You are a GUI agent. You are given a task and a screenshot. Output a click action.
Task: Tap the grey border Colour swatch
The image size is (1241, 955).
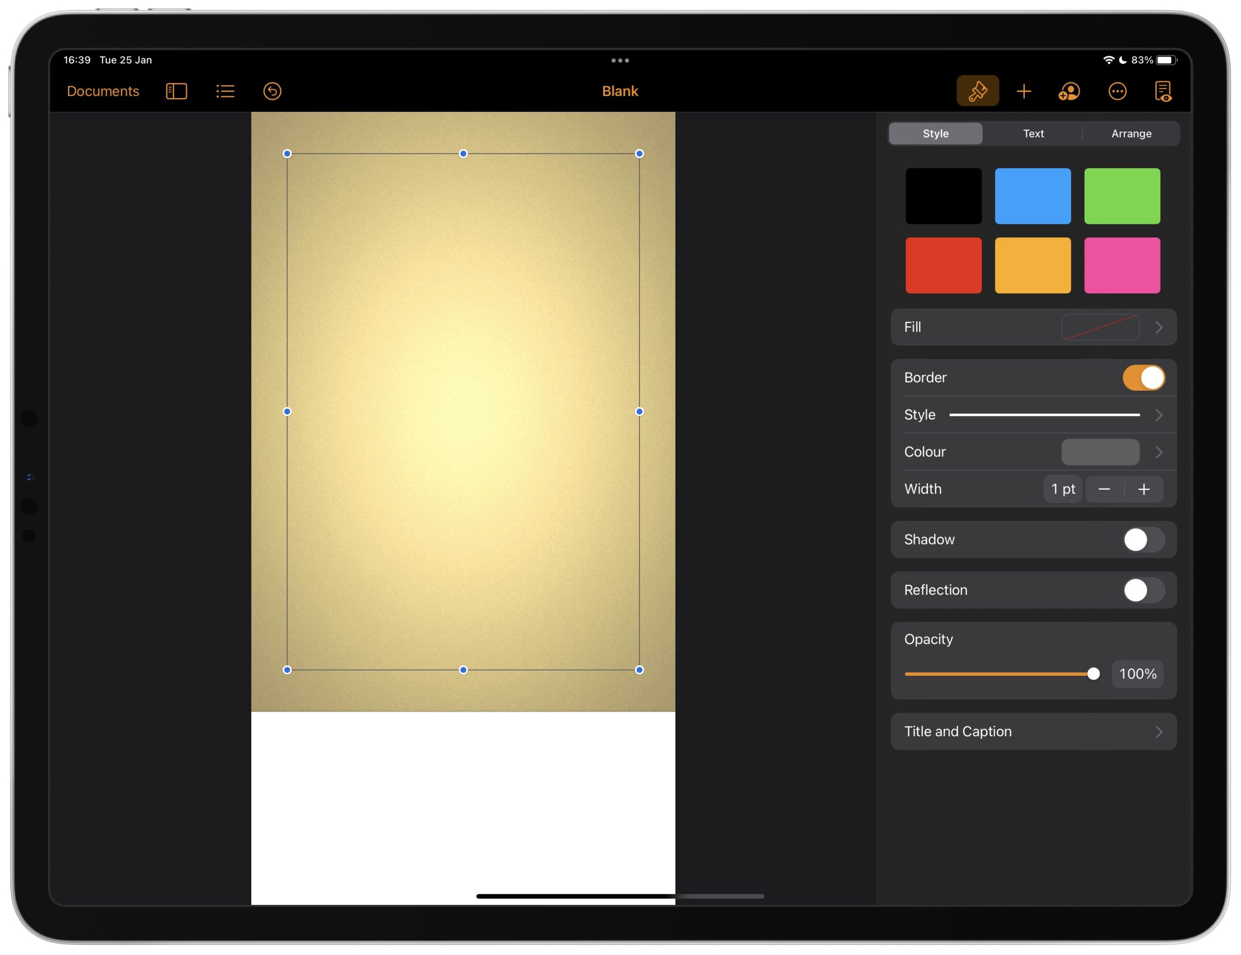point(1100,452)
